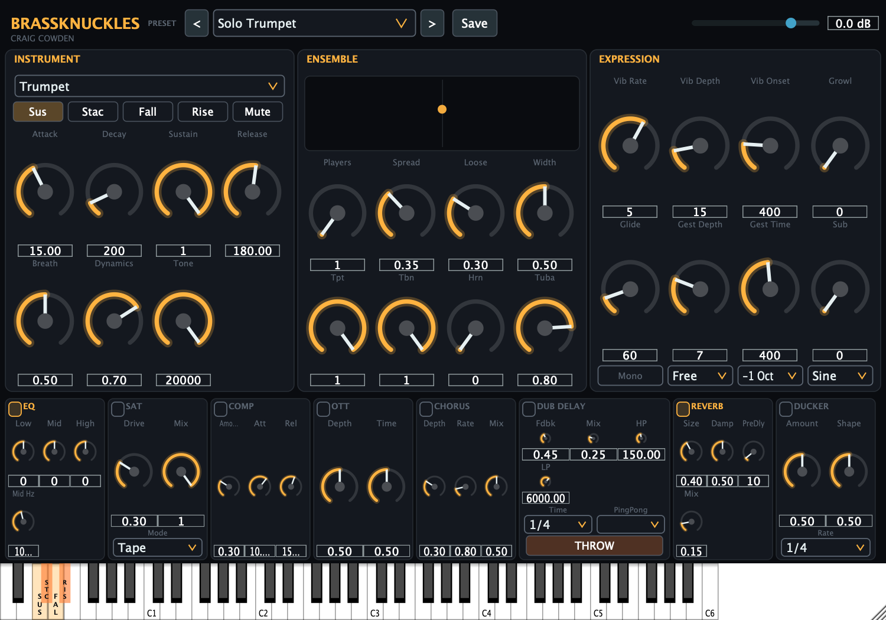Click the SAT Drive knob

[134, 471]
